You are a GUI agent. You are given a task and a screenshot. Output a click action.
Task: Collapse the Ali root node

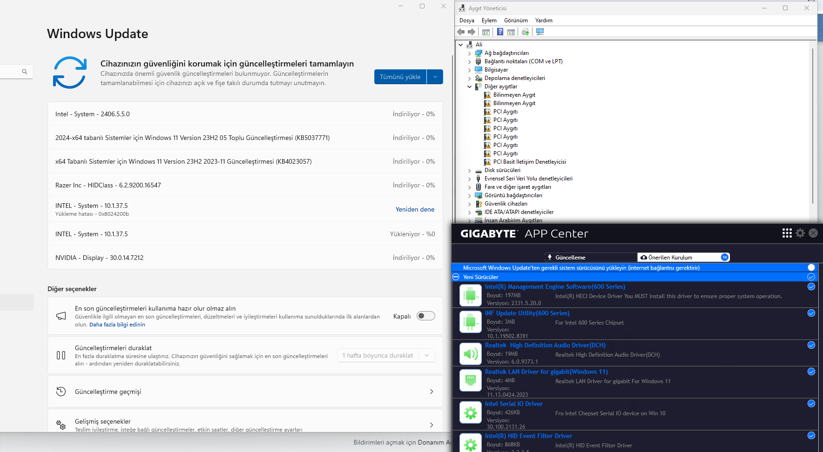(461, 45)
